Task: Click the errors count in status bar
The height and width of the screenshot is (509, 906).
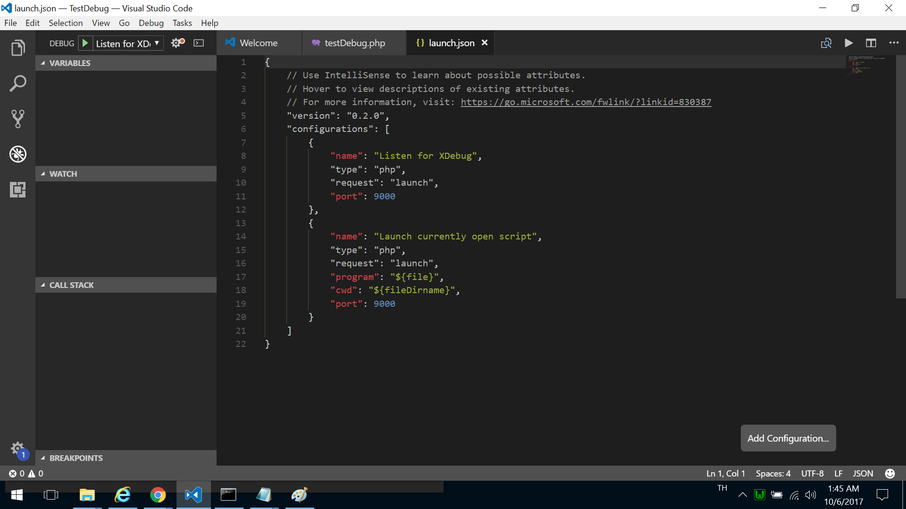Action: (17, 474)
